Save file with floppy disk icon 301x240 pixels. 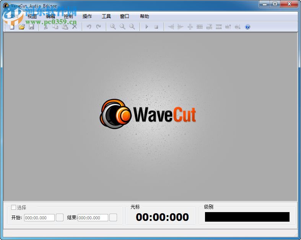[31, 27]
